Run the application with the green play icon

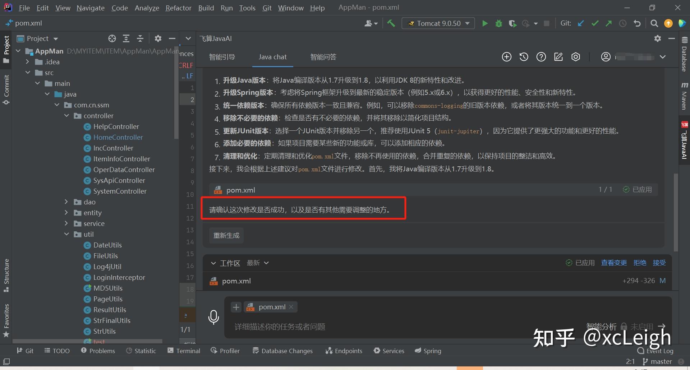pos(485,23)
